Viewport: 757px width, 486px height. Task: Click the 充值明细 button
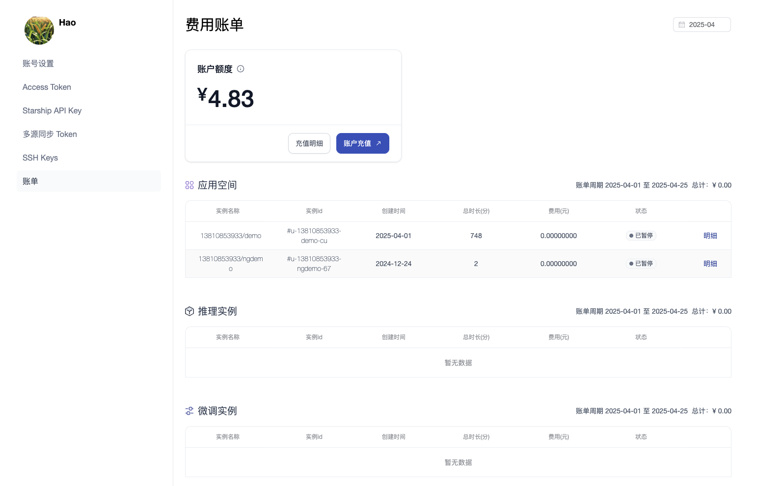coord(309,143)
